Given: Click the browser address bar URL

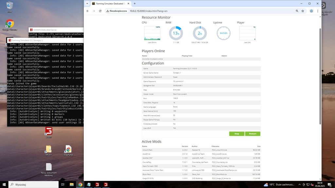Looking at the screenshot, I should [x=149, y=11].
